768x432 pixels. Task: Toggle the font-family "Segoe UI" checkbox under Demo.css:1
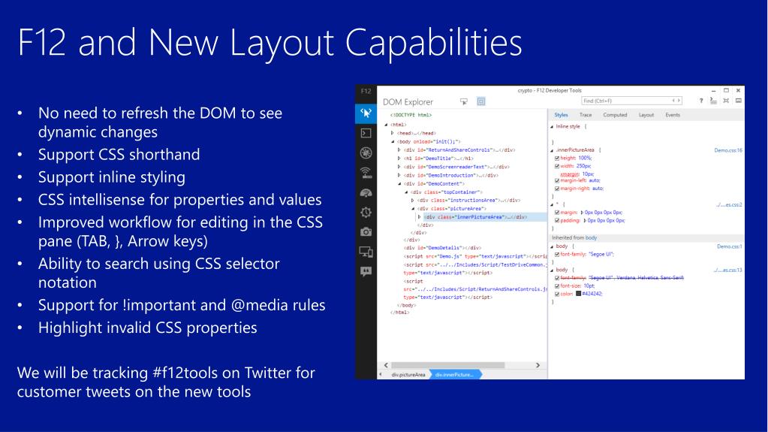point(557,255)
